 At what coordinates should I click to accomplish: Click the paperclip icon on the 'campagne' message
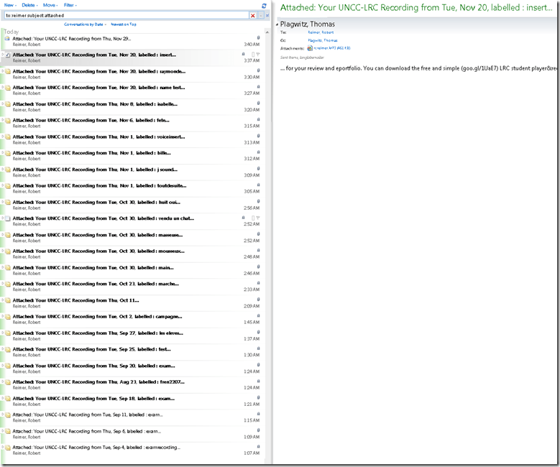coord(258,316)
